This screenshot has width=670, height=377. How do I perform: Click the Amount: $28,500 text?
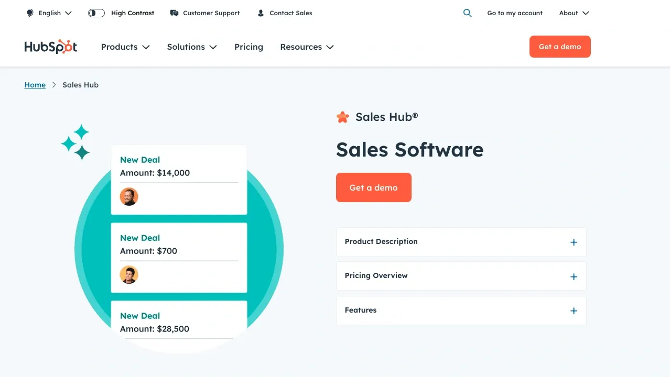(155, 329)
